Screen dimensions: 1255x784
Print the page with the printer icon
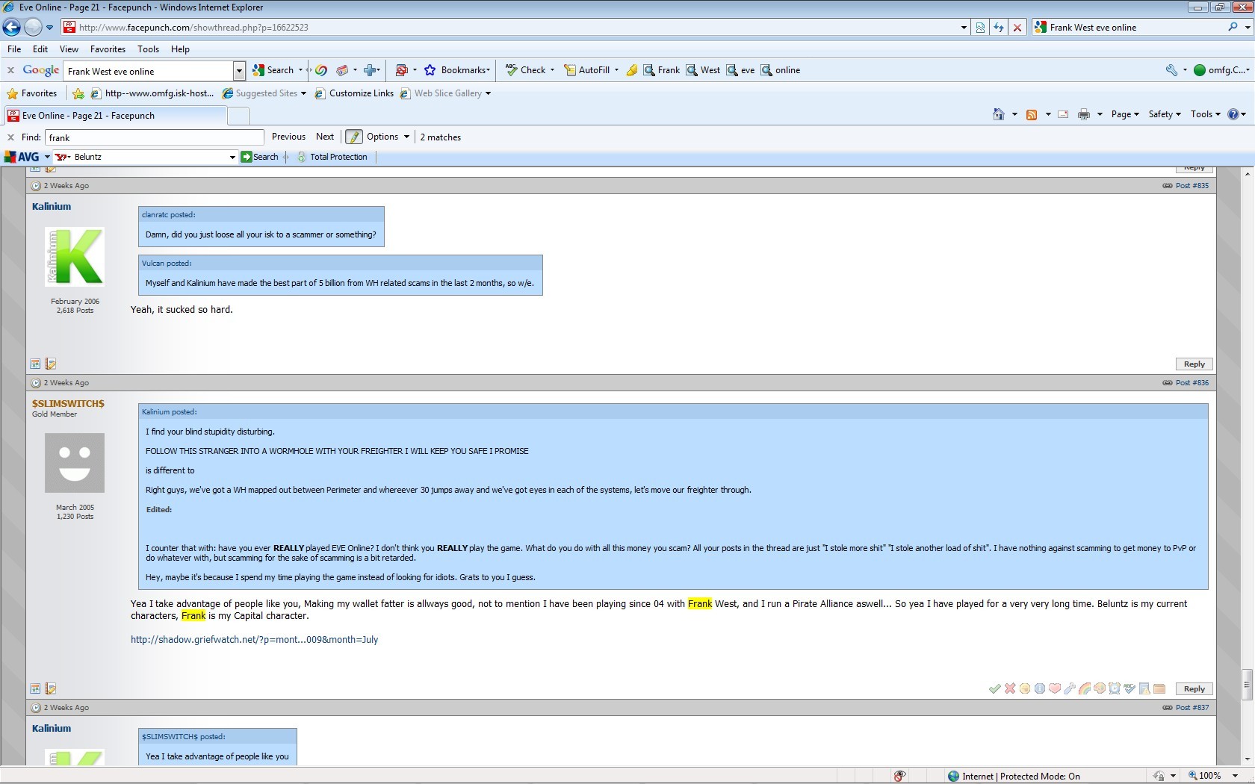1084,114
